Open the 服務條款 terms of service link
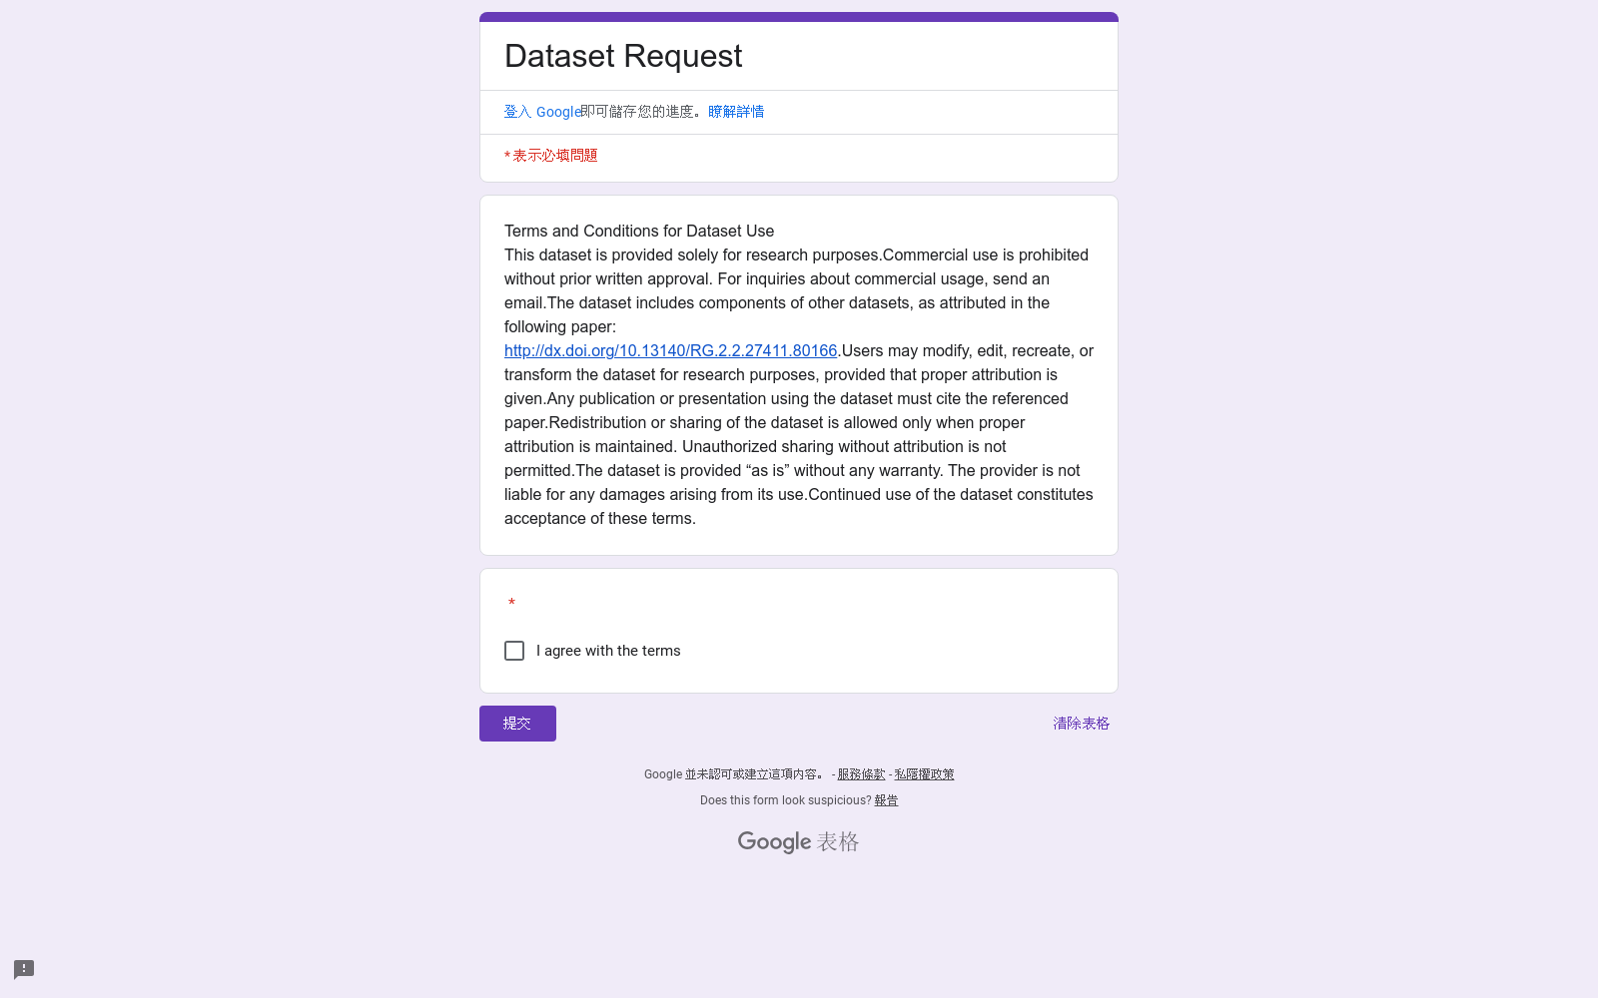Image resolution: width=1598 pixels, height=998 pixels. 861,774
